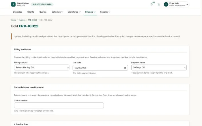Click the 'Due date' field label

(77, 62)
